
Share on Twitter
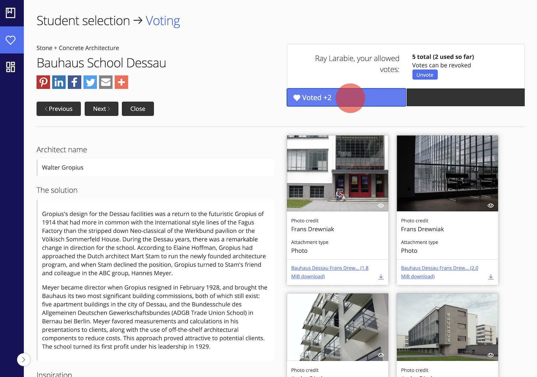(90, 82)
